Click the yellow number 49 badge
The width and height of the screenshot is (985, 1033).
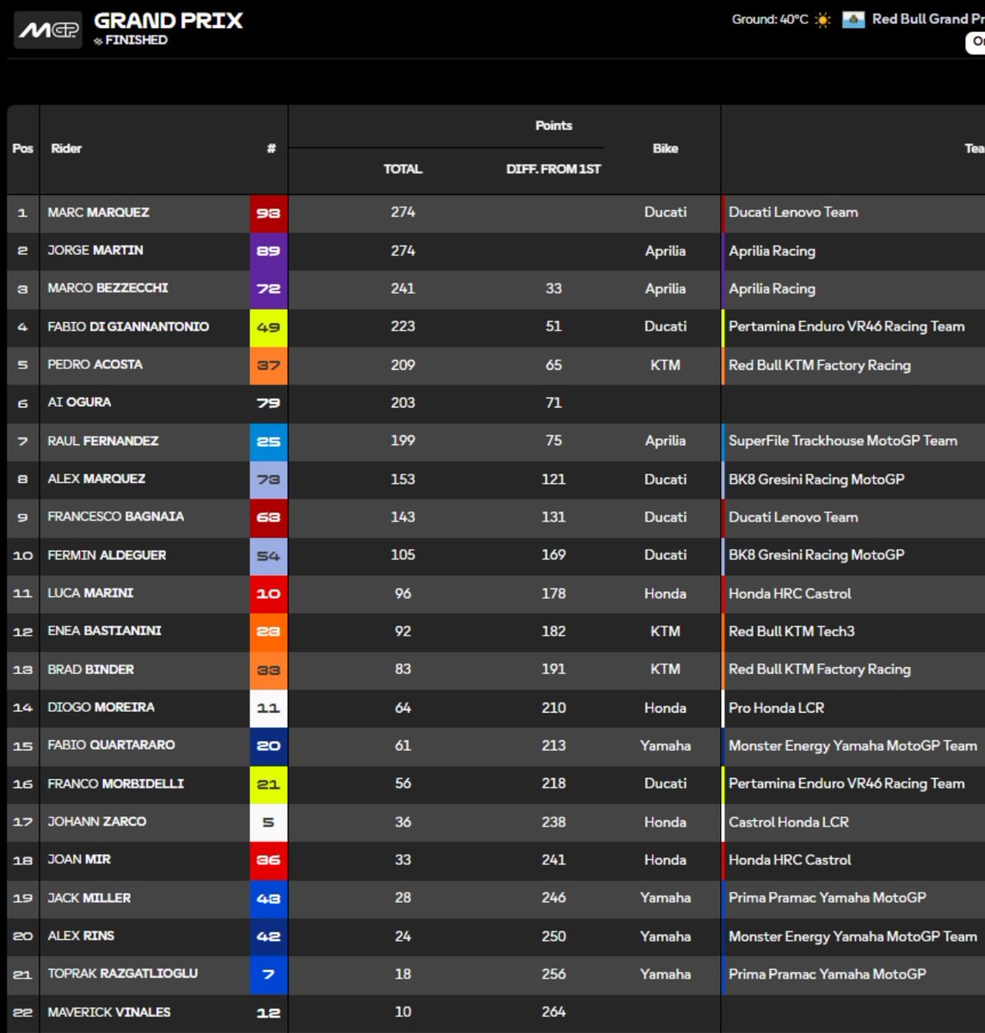point(268,327)
